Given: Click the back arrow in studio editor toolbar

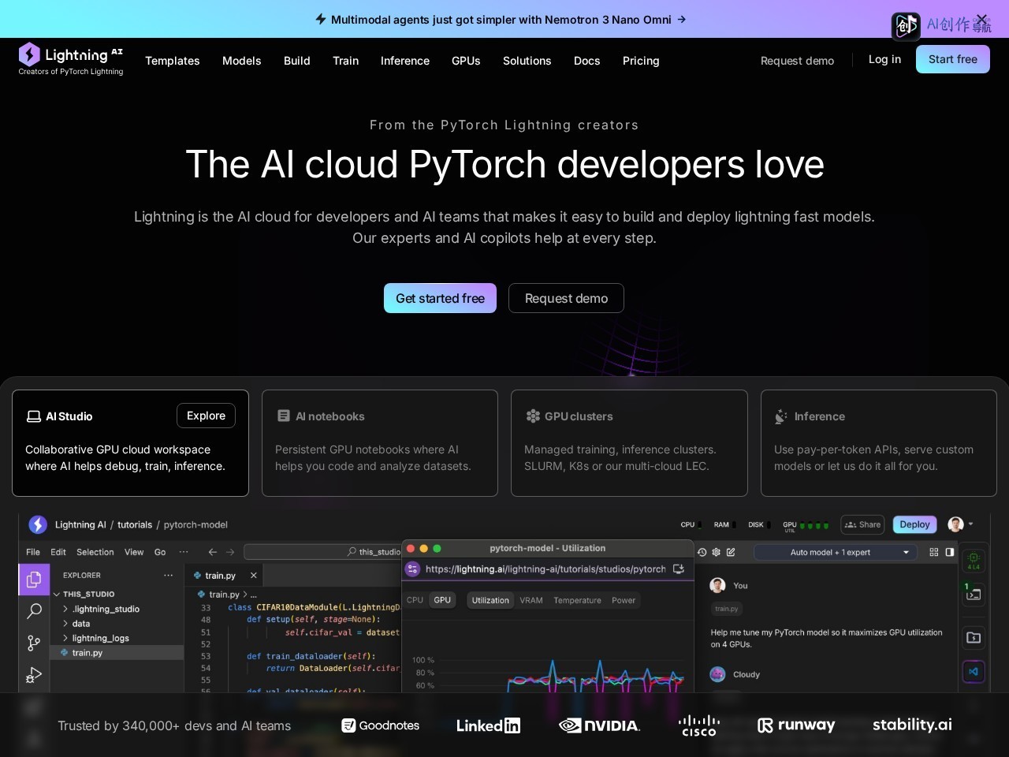Looking at the screenshot, I should [213, 552].
